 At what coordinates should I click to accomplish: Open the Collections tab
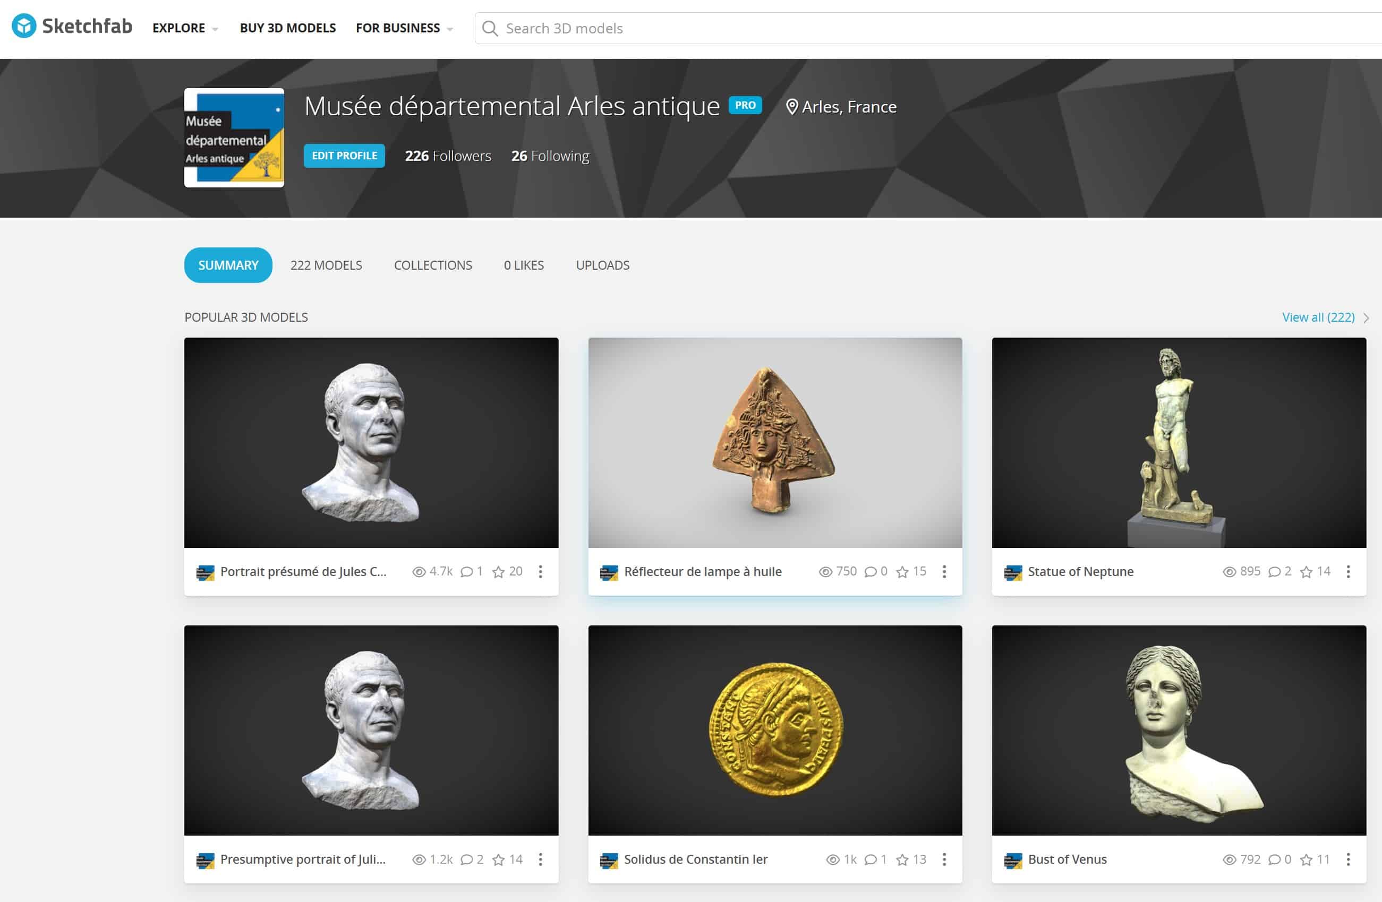pyautogui.click(x=433, y=265)
